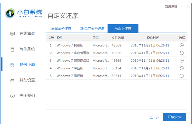This screenshot has width=194, height=125.
Task: Click the 制作系统 USB drive icon
Action: coord(12,49)
